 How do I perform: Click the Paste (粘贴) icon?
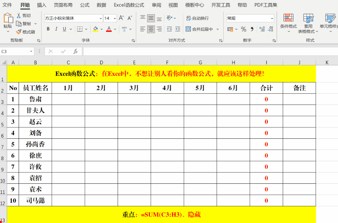click(x=8, y=18)
